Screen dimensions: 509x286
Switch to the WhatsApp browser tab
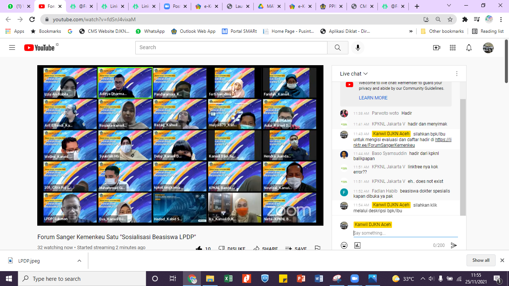pyautogui.click(x=18, y=6)
